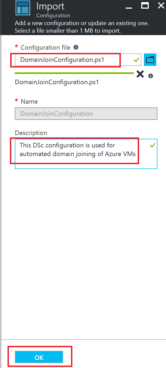Maximize the Import Configuration blade

(145, 5)
